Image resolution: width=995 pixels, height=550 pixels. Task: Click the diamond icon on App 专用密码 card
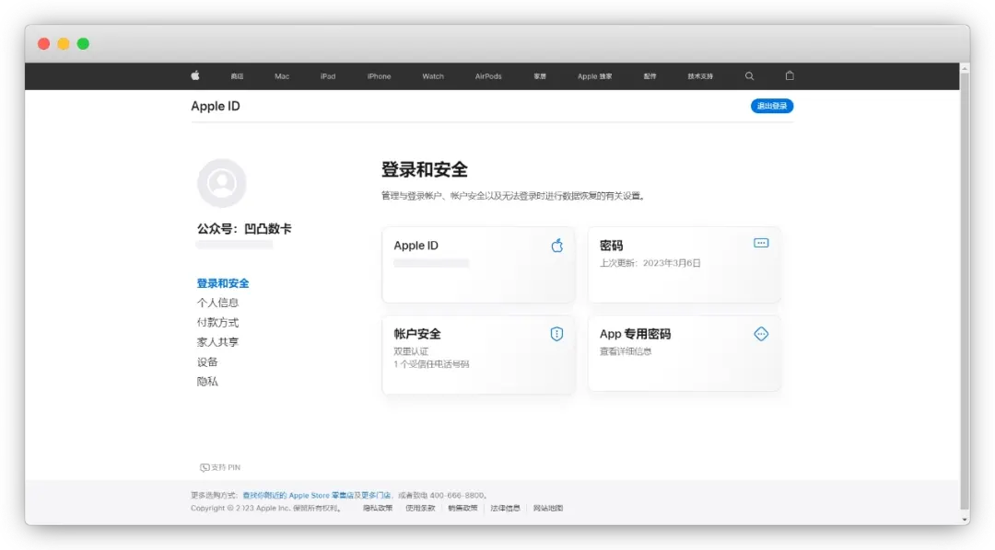click(761, 334)
